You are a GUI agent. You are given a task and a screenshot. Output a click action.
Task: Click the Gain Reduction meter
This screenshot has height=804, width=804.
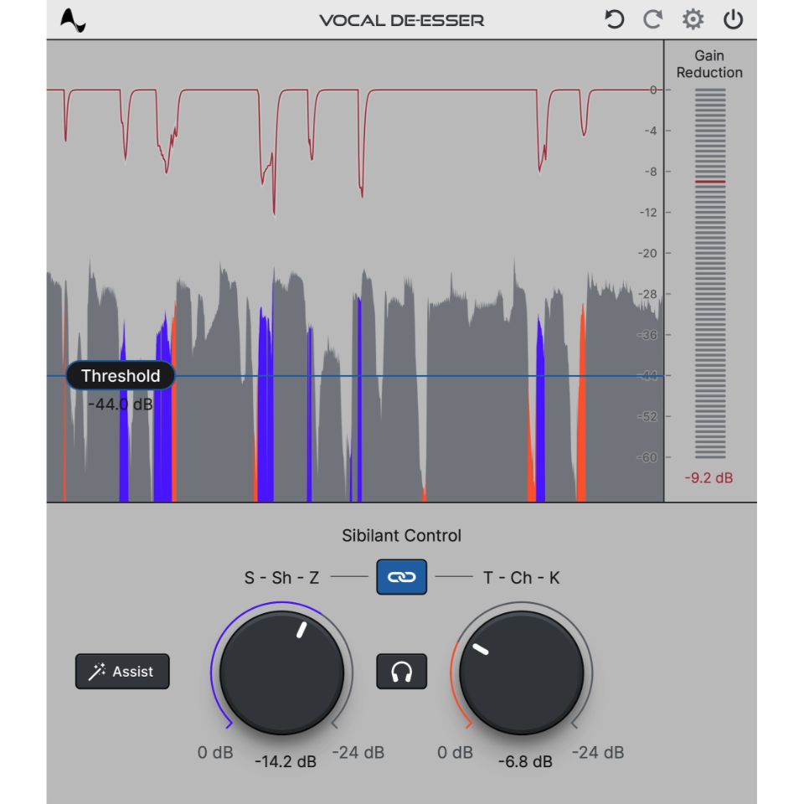pos(710,273)
